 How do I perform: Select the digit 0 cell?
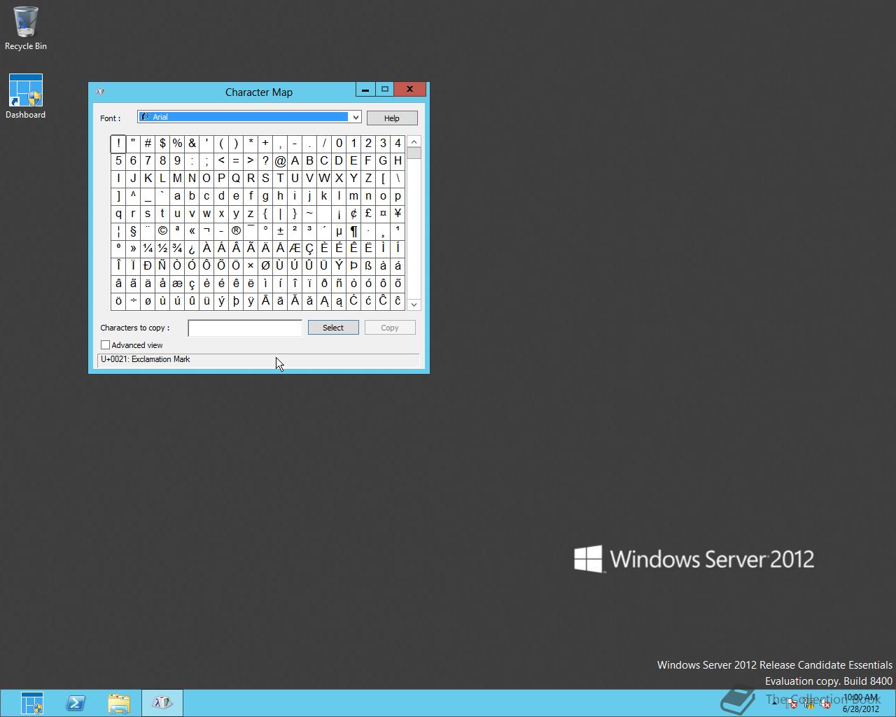coord(339,144)
